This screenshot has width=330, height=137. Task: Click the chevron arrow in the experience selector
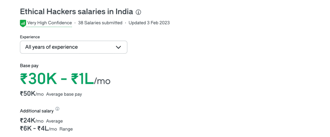pyautogui.click(x=119, y=47)
